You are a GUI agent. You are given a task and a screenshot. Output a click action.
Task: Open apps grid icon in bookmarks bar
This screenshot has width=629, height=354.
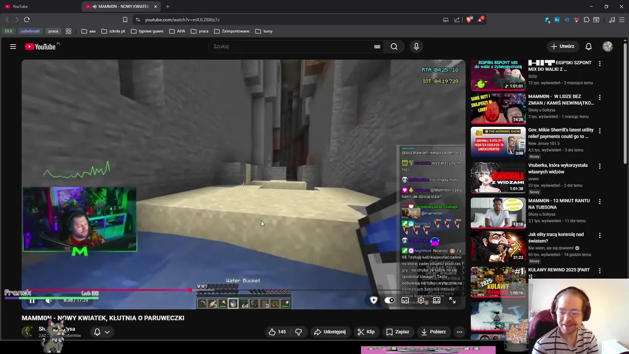click(x=68, y=31)
